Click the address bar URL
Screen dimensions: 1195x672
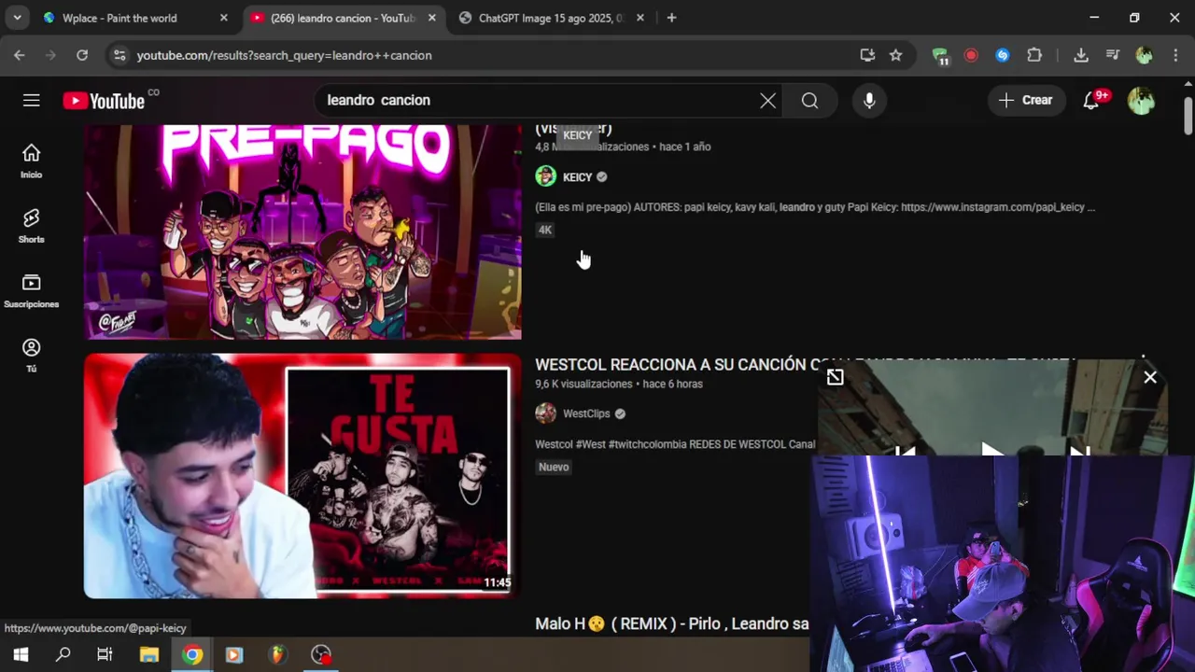coord(284,55)
